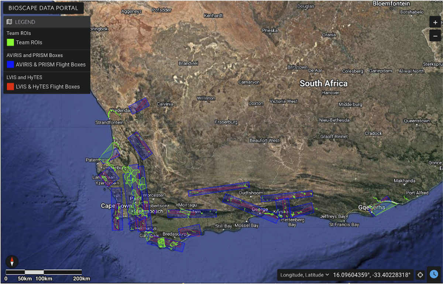Image resolution: width=443 pixels, height=284 pixels.
Task: Click the 'De Aar' town label
Action: (x=315, y=71)
